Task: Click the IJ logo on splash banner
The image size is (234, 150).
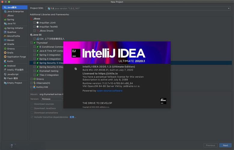Action: [x=76, y=53]
